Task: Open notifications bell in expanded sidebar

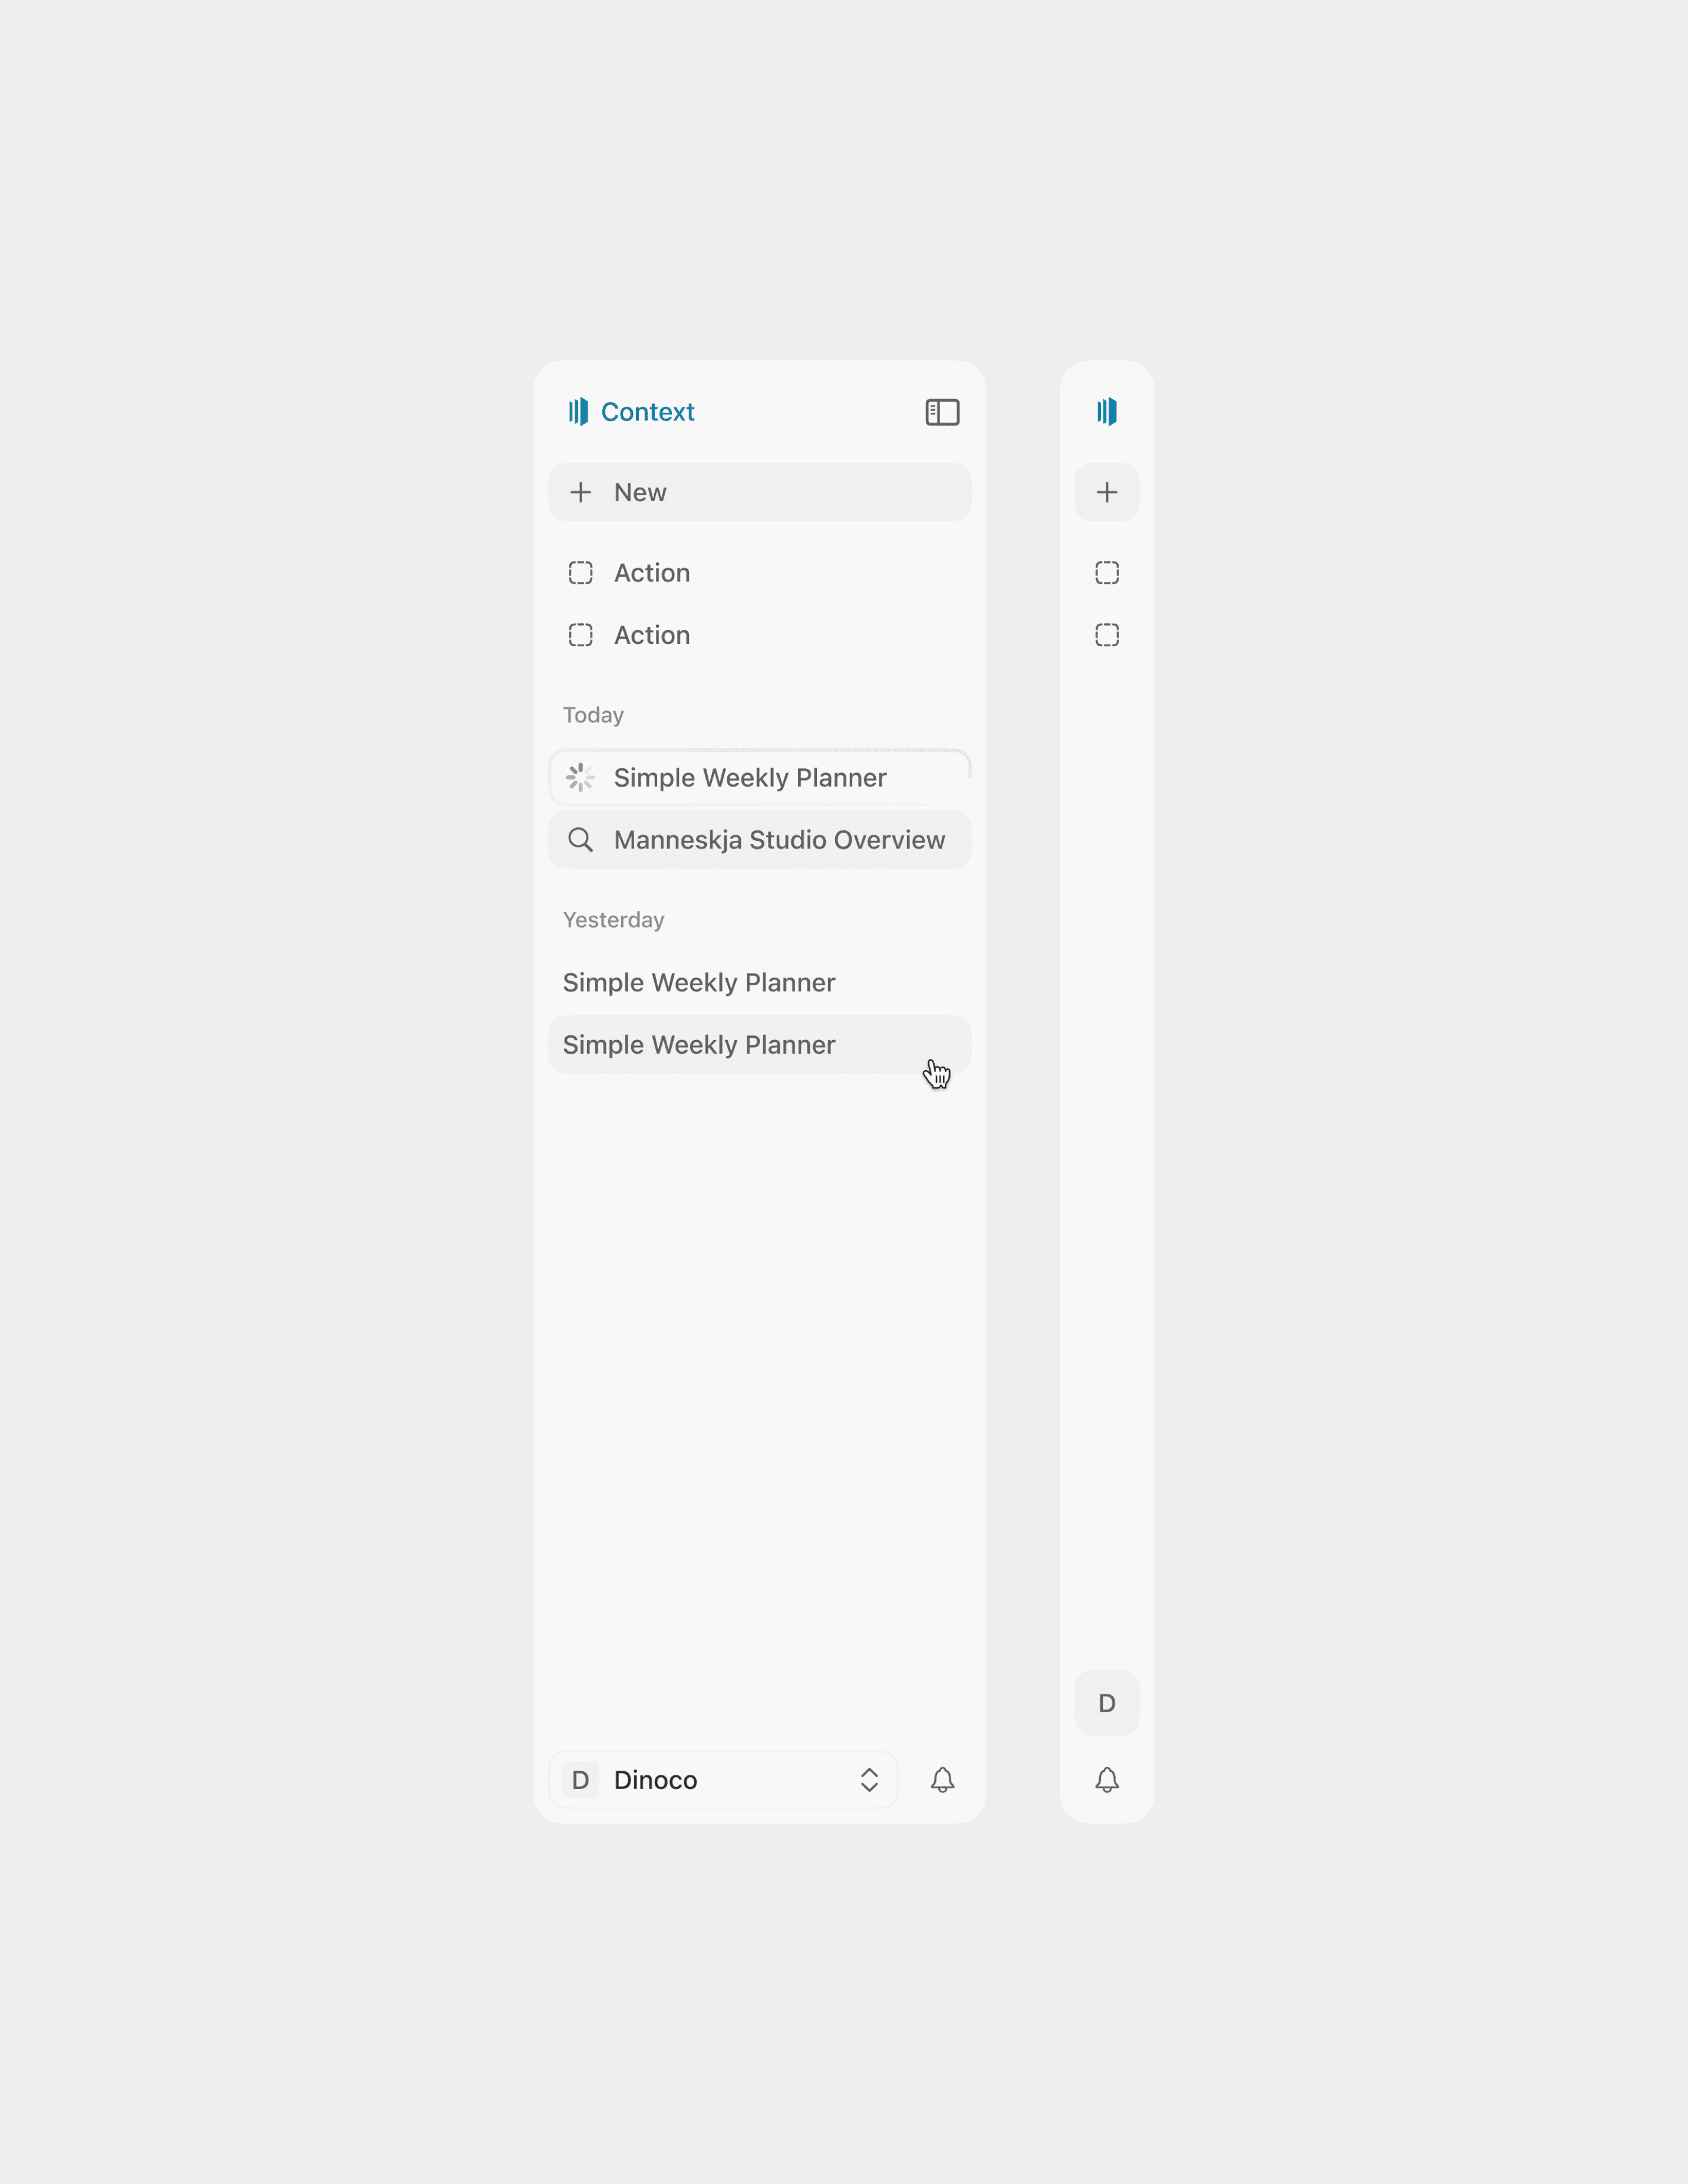Action: [941, 1780]
